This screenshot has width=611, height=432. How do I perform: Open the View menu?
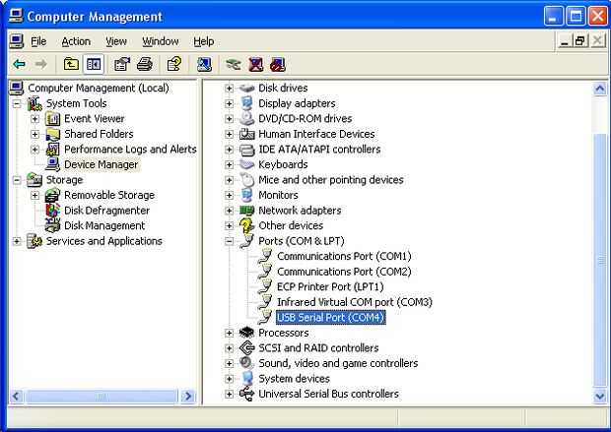[x=116, y=41]
